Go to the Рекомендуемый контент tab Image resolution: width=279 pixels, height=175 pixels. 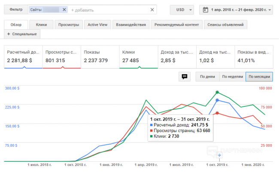pyautogui.click(x=177, y=25)
